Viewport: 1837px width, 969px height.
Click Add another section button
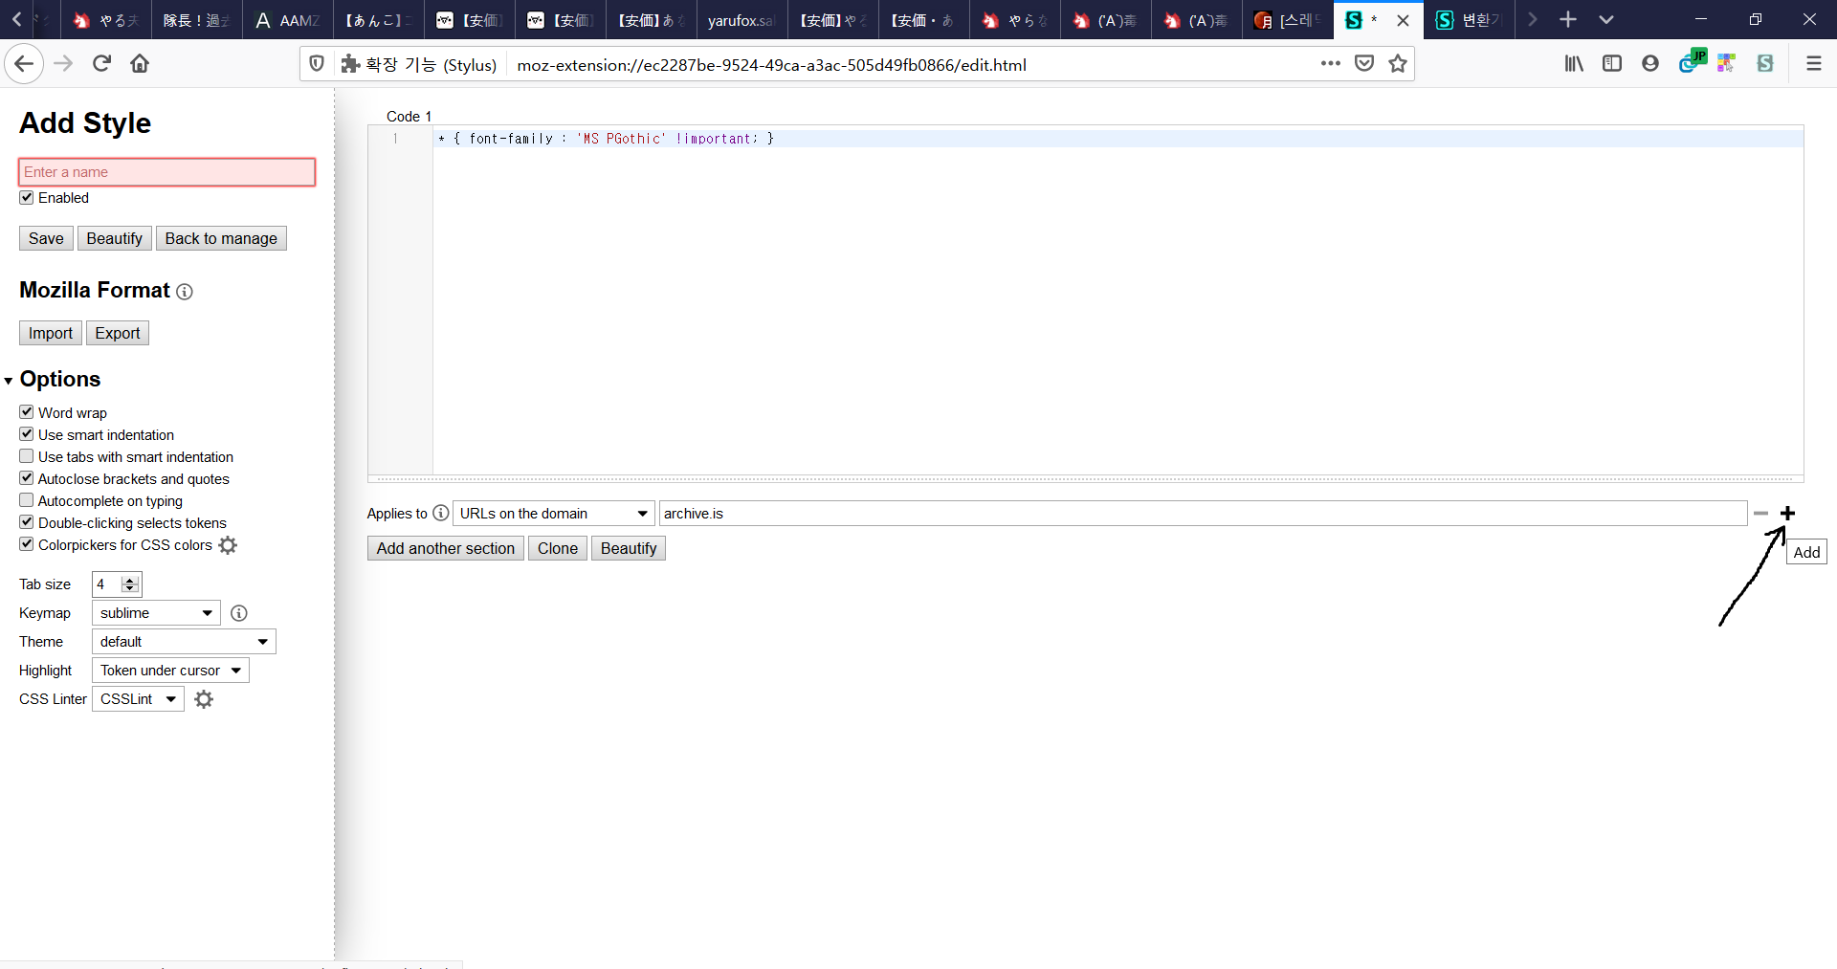tap(445, 548)
